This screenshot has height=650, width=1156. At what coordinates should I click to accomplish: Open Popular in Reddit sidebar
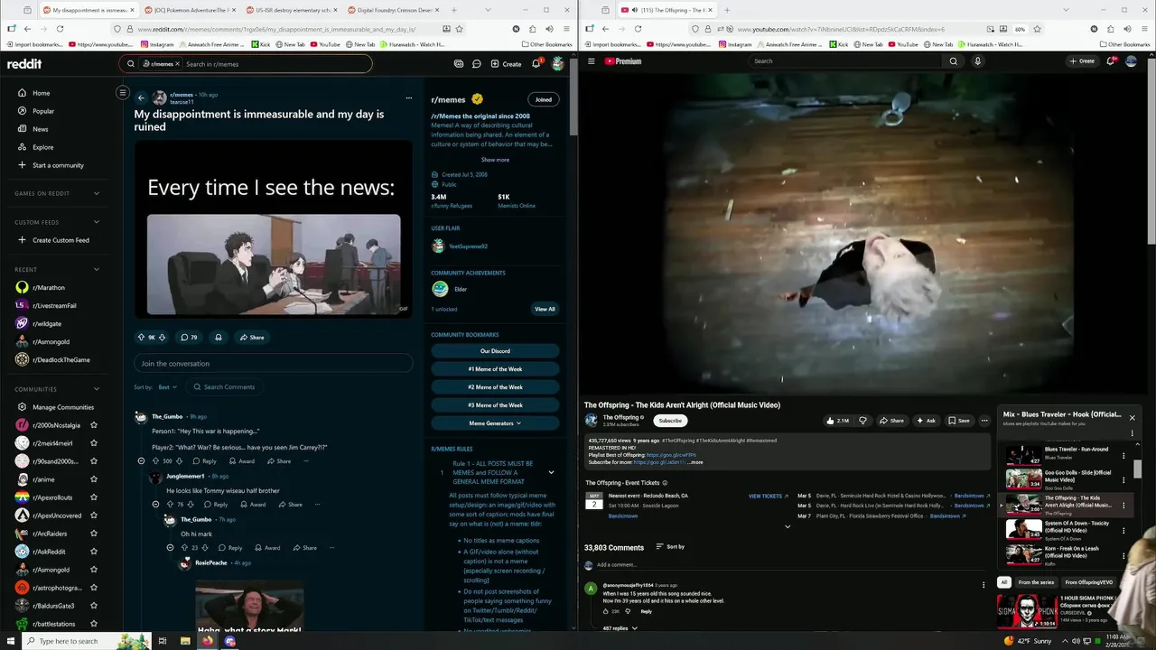click(43, 111)
